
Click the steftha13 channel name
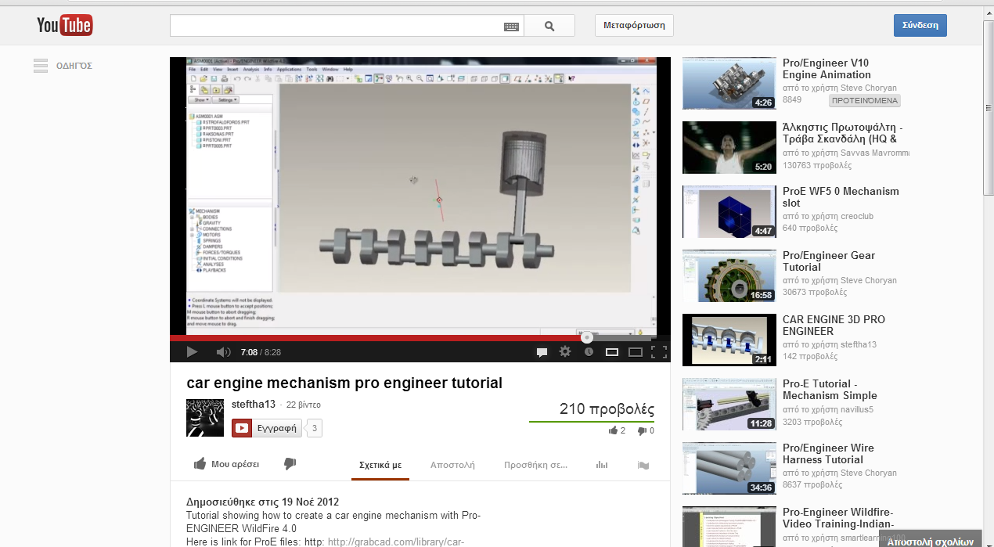tap(254, 405)
